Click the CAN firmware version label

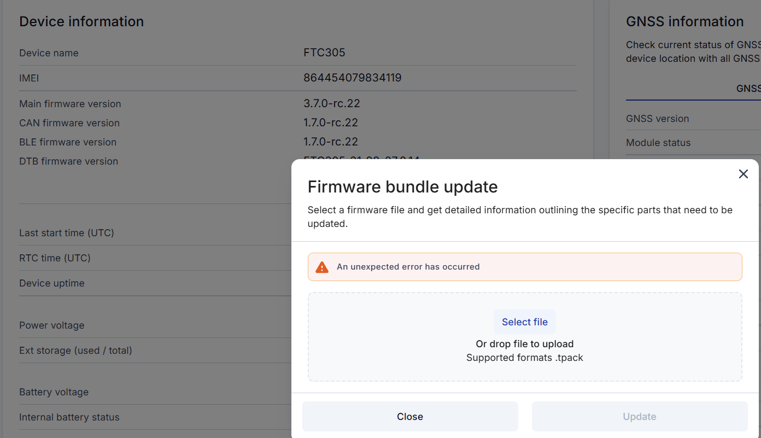pos(69,123)
